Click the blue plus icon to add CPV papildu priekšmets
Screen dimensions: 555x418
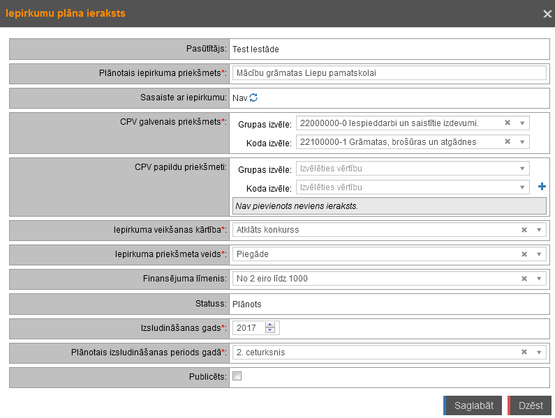(542, 187)
